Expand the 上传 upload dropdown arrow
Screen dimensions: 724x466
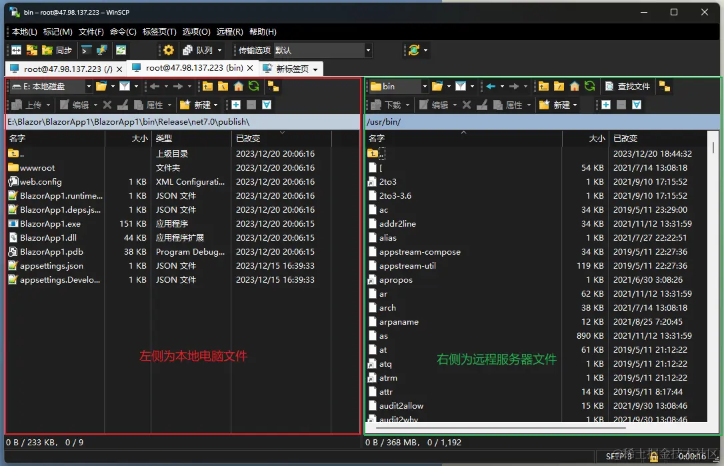coord(48,105)
